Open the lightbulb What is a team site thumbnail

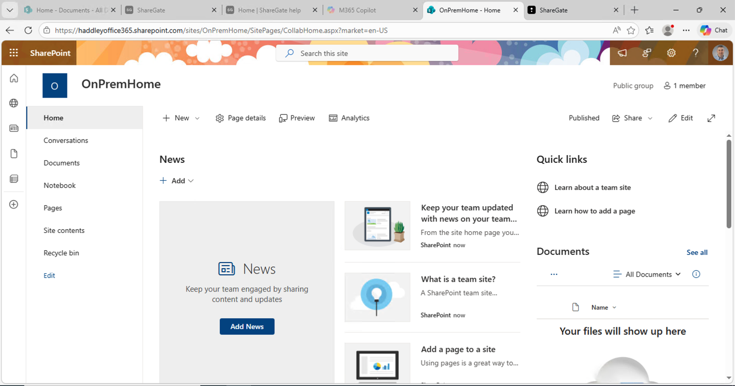pyautogui.click(x=377, y=297)
